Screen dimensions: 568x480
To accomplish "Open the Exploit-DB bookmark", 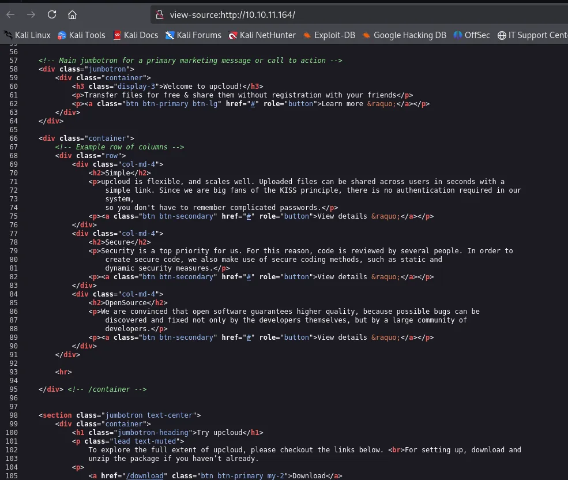I will [x=329, y=35].
